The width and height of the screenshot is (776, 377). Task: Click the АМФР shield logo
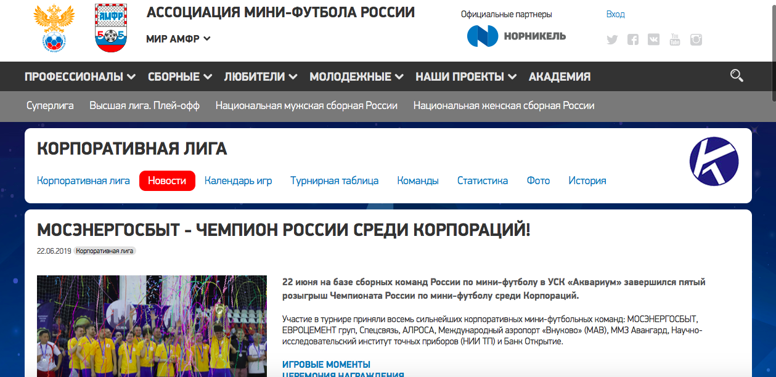point(112,28)
